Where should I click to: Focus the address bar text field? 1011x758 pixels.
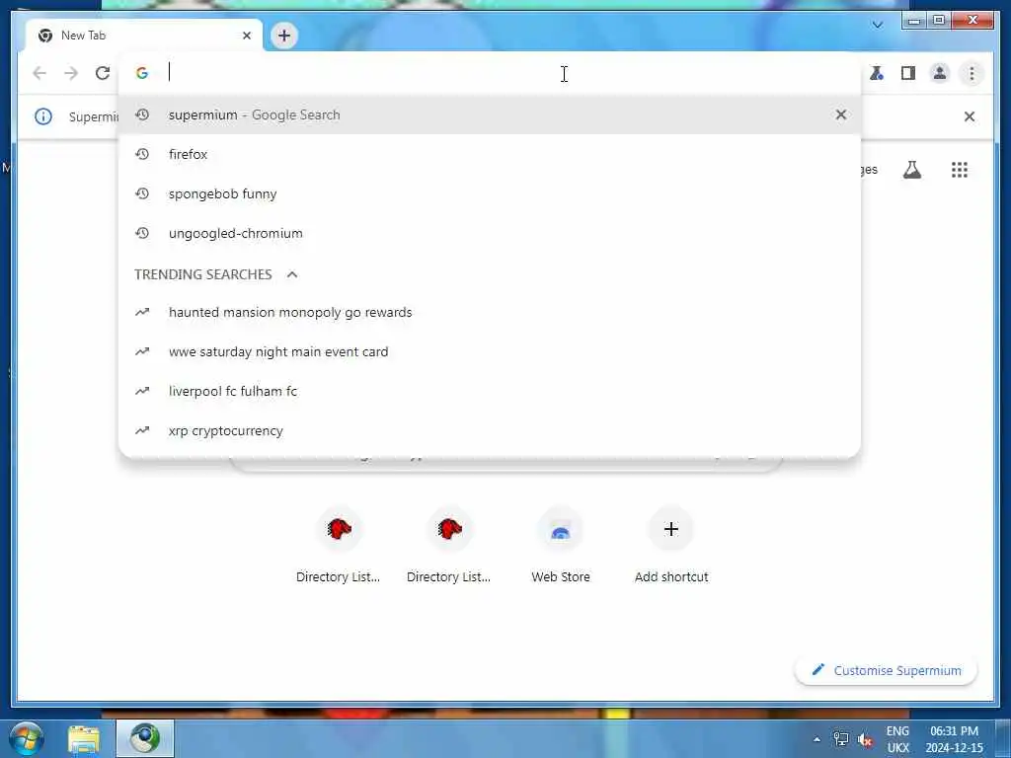[490, 73]
